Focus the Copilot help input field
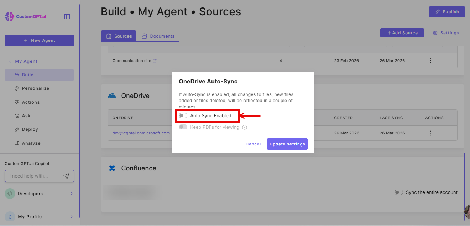The image size is (470, 226). click(x=39, y=176)
